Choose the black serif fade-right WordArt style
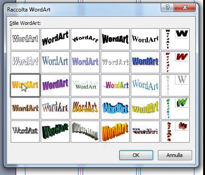The height and width of the screenshot is (175, 205). pos(145,39)
